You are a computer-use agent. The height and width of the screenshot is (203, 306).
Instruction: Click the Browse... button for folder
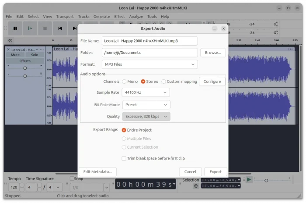click(213, 53)
